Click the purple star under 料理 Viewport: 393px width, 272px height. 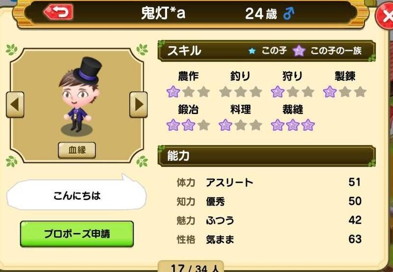(x=225, y=125)
